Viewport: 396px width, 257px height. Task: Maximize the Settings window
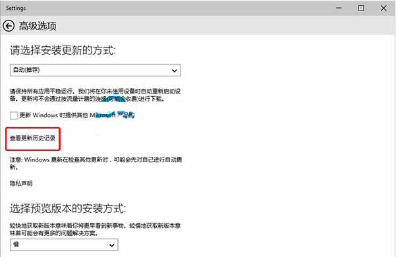[361, 8]
